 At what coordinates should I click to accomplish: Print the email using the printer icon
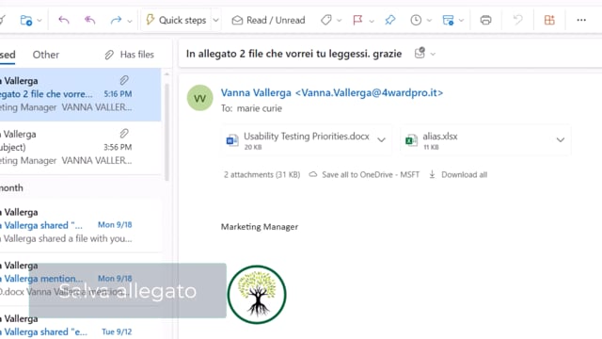485,20
